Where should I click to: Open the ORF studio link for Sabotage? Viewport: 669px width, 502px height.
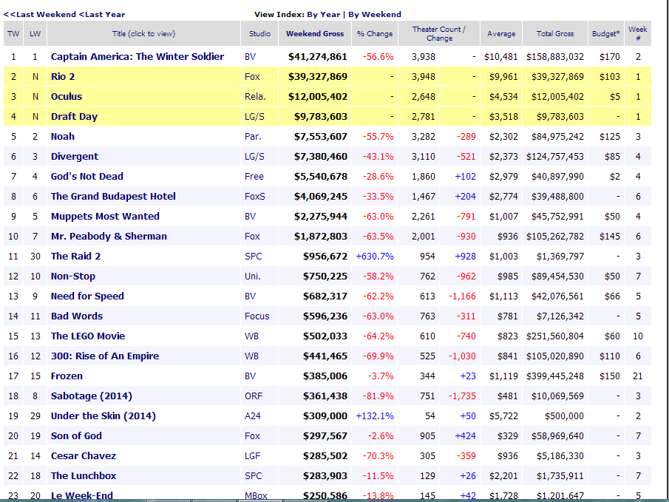(254, 396)
